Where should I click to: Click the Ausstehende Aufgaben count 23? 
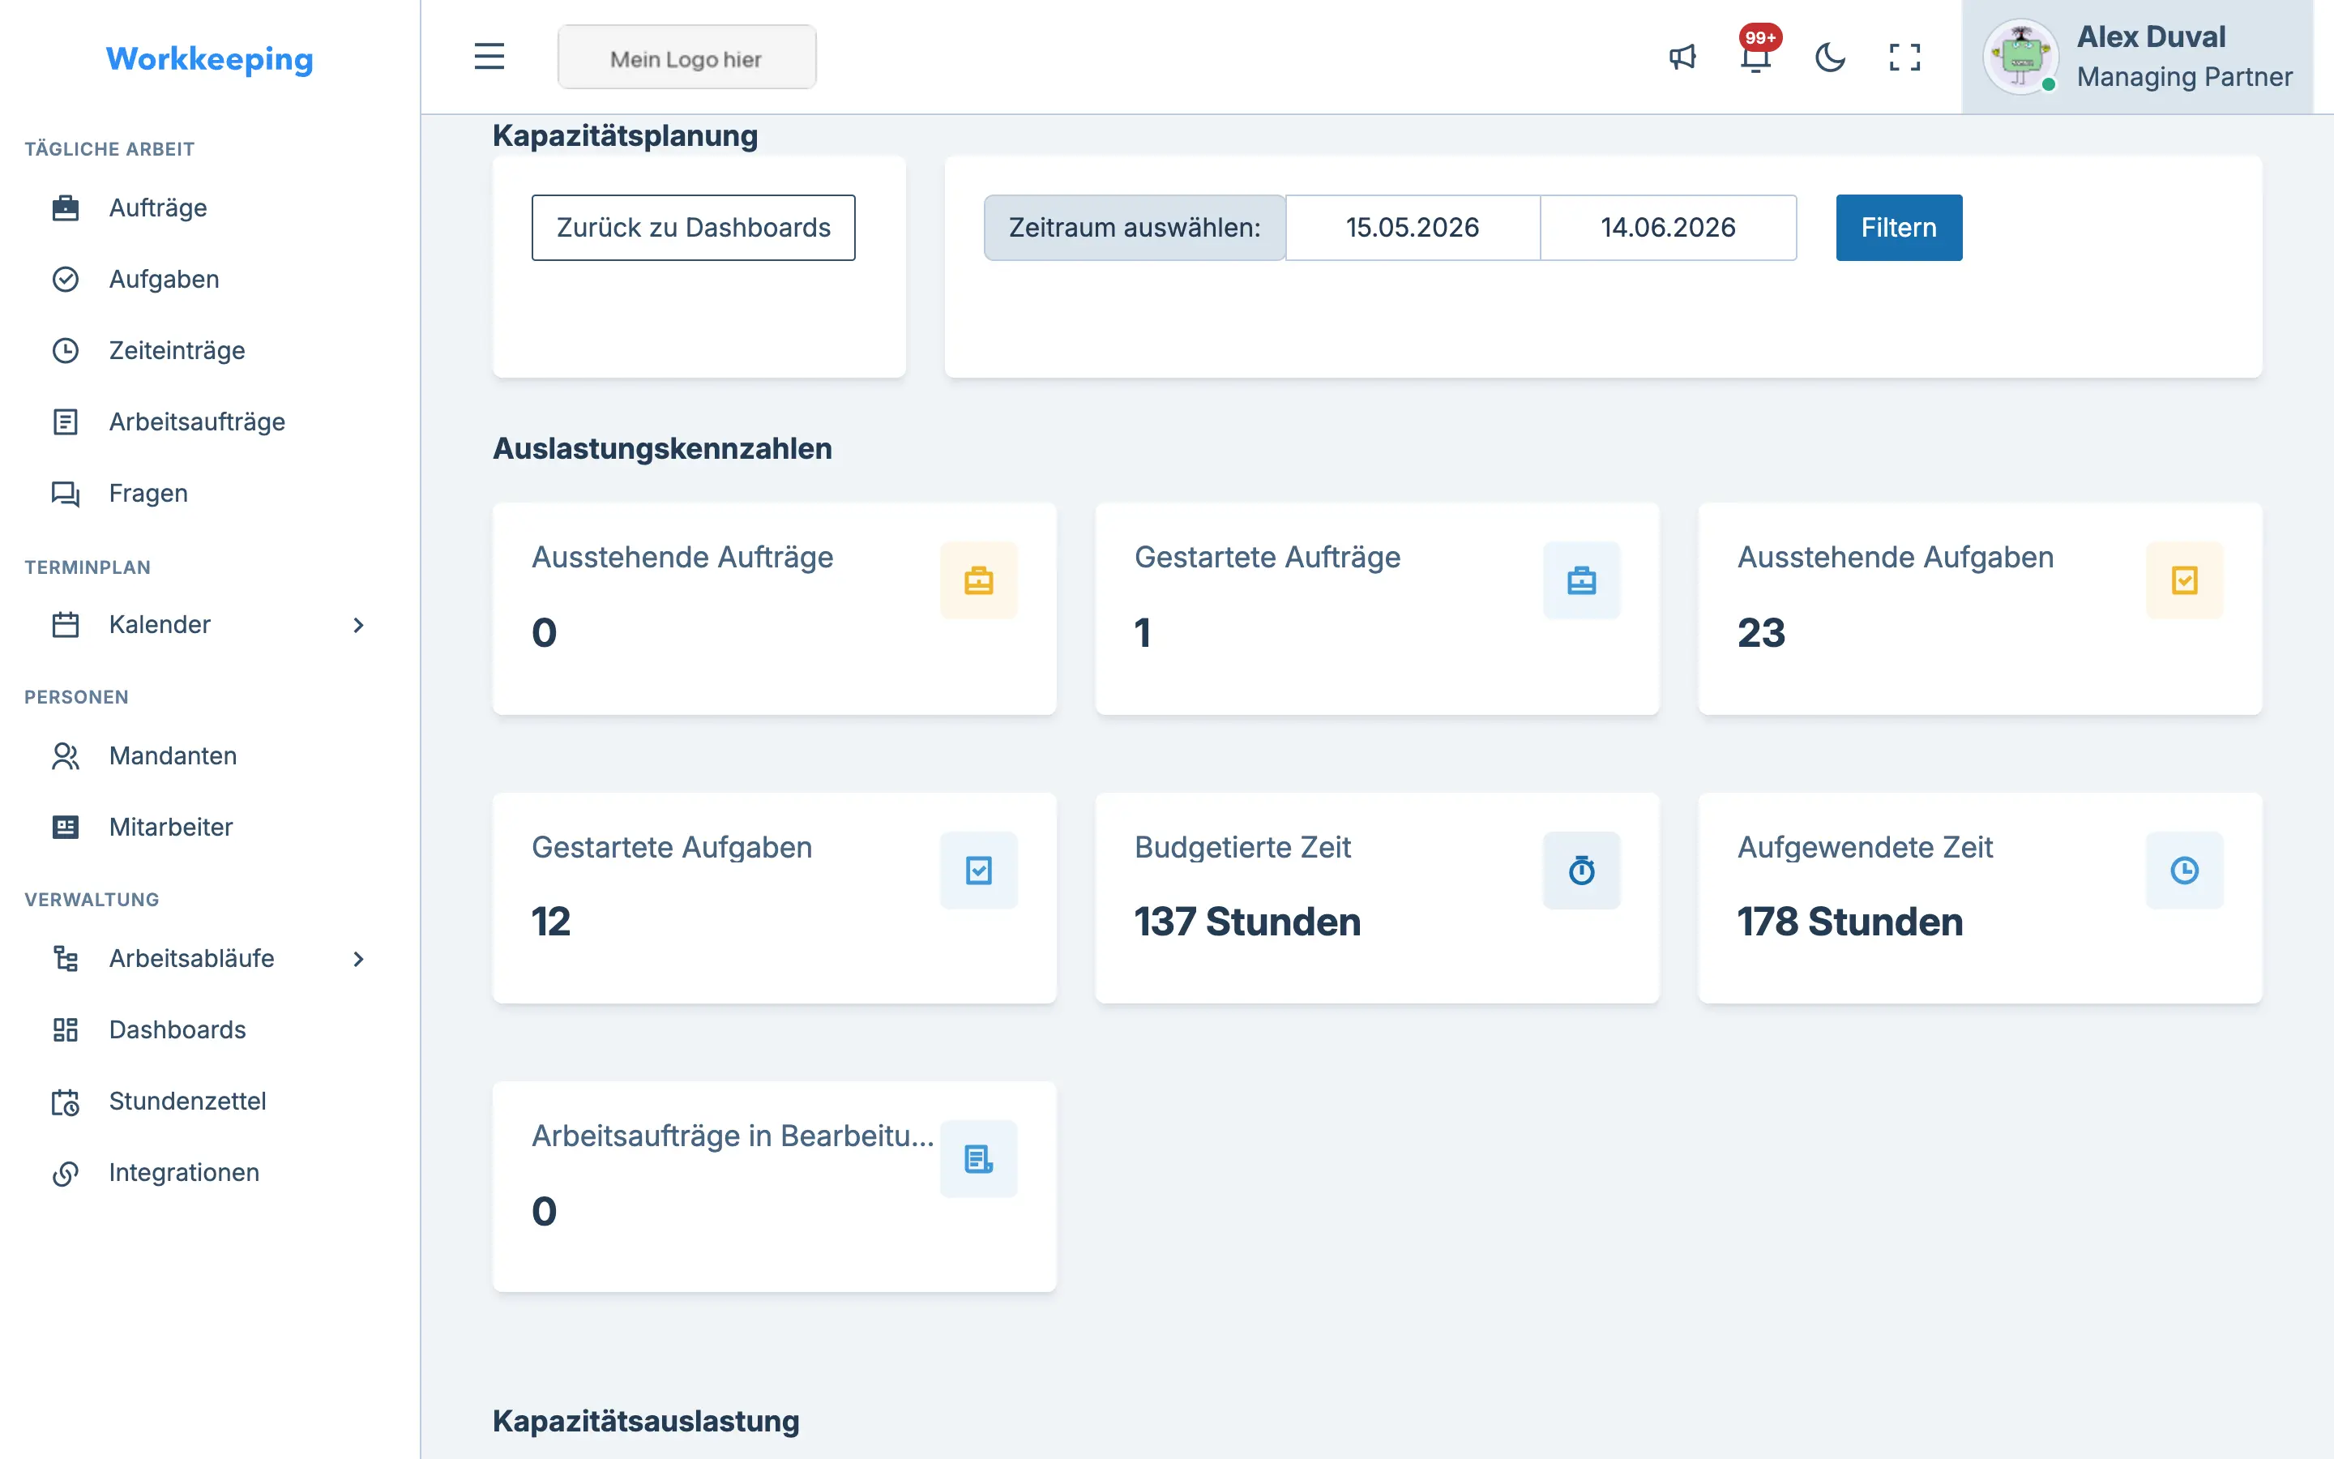[1761, 634]
